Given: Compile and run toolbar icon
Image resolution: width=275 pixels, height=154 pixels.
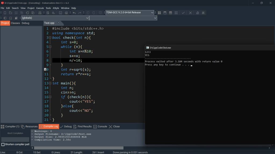Looking at the screenshot, I should coord(171,13).
